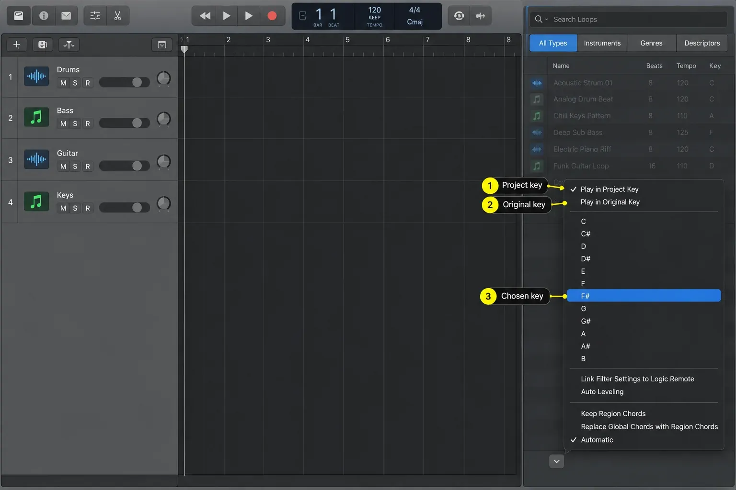Screen dimensions: 736x490
Task: Click the red Record button
Action: [272, 16]
